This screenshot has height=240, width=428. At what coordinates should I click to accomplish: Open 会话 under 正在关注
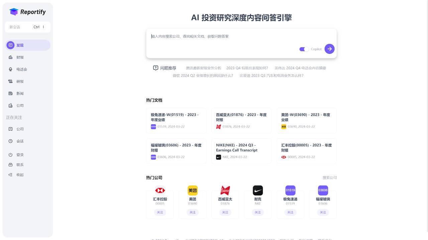click(19, 141)
